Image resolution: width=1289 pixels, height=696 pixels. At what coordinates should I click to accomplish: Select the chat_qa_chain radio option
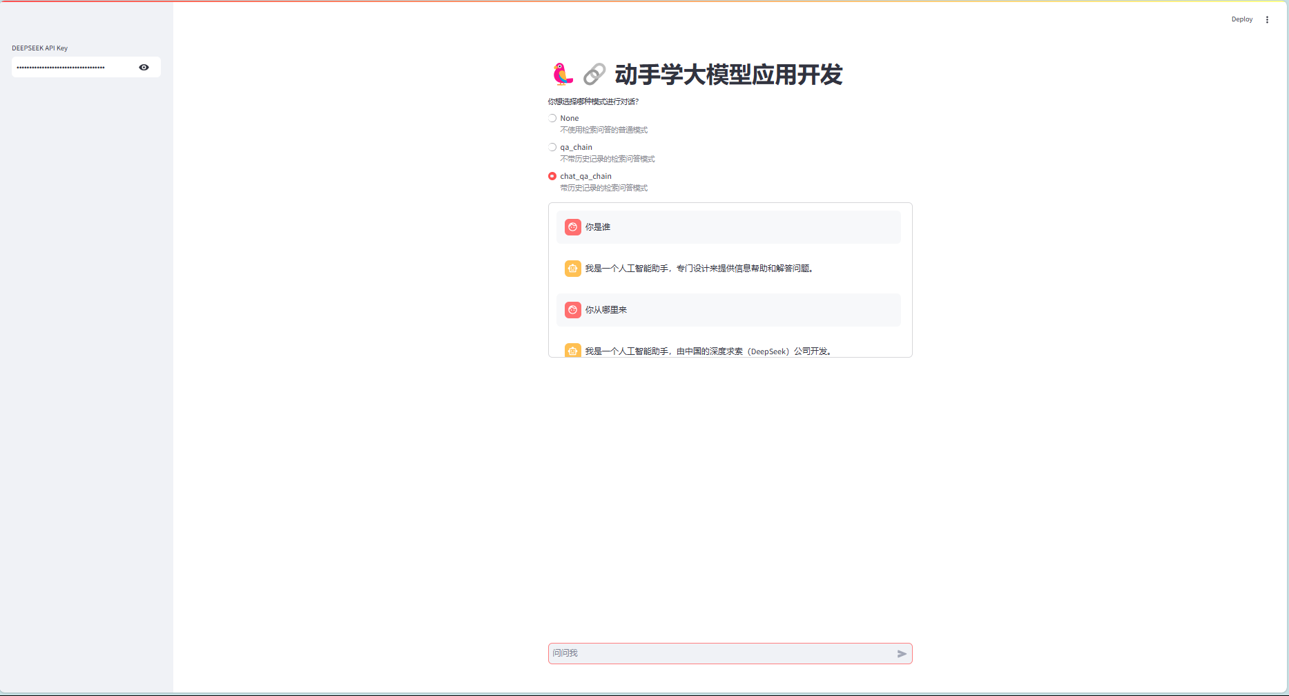point(552,176)
